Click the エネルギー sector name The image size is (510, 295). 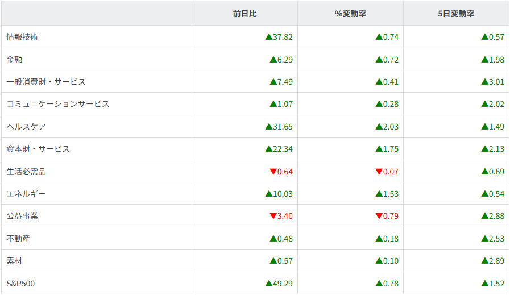(26, 194)
